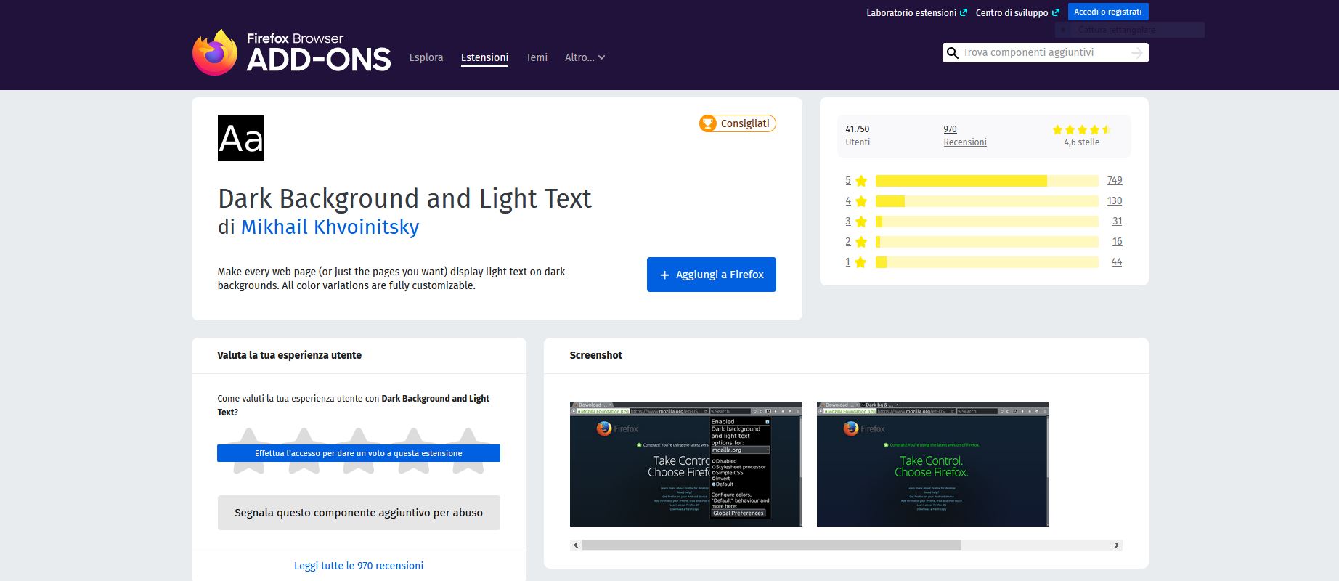Open the Esplora navigation item
This screenshot has width=1339, height=581.
coord(426,57)
